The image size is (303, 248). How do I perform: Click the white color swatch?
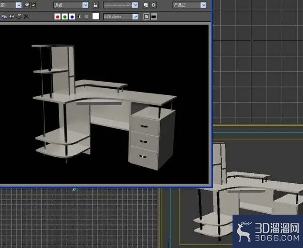[x=96, y=16]
